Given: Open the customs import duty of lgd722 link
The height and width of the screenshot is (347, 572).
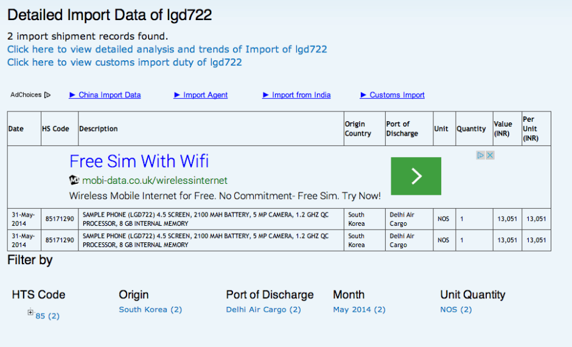Looking at the screenshot, I should coord(125,62).
